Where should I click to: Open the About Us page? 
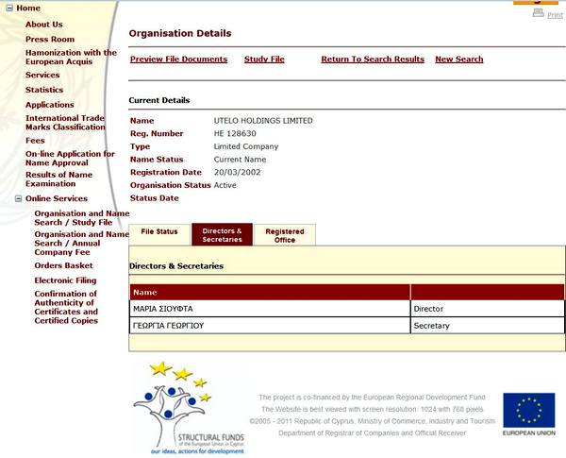[x=44, y=25]
